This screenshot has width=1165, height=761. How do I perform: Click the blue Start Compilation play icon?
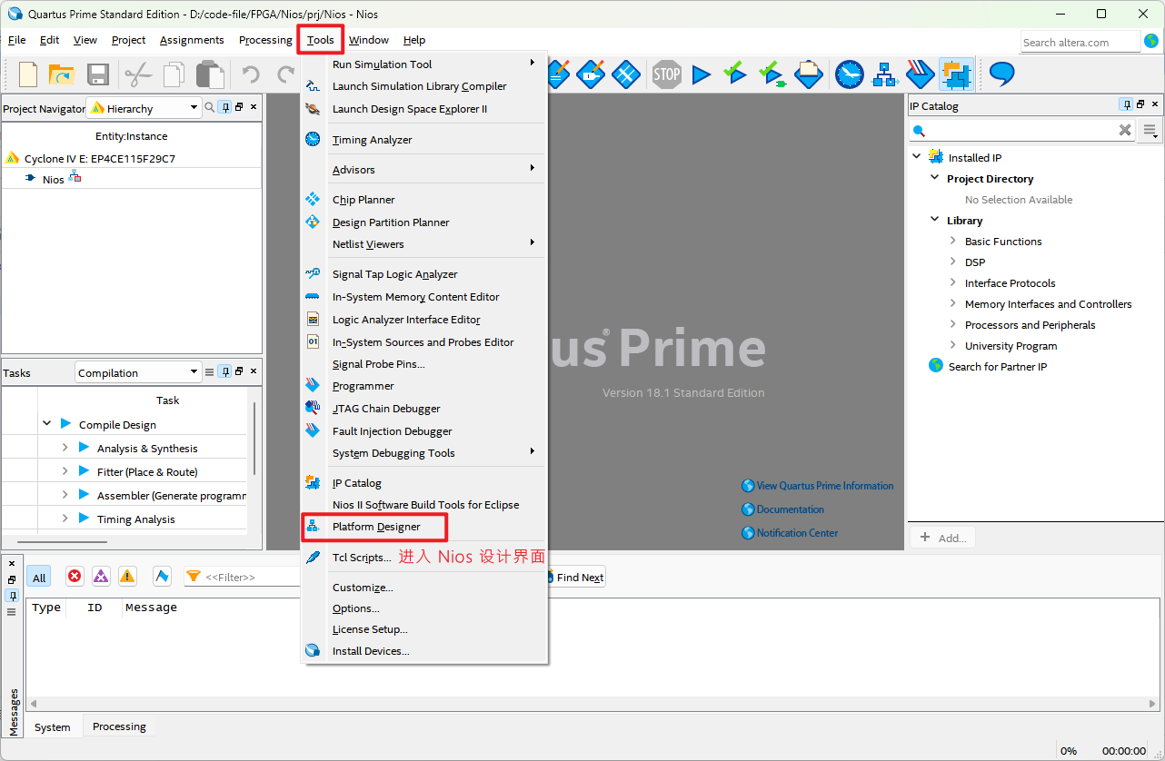(x=701, y=74)
